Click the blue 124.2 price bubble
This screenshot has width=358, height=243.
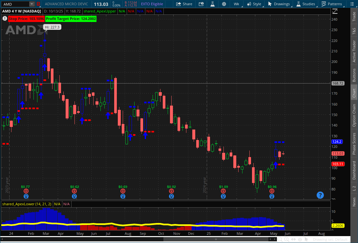click(x=337, y=142)
